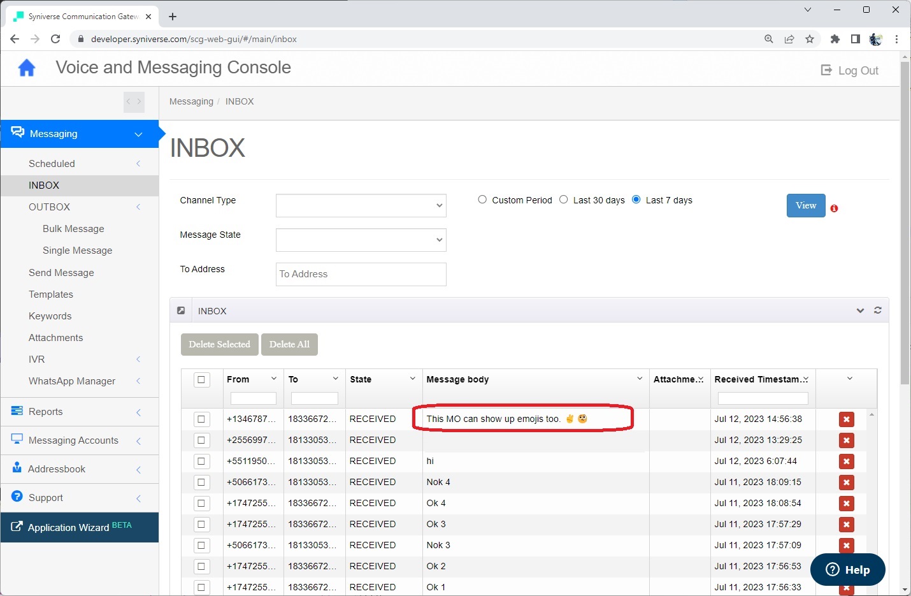
Task: Go to the home icon
Action: 27,68
